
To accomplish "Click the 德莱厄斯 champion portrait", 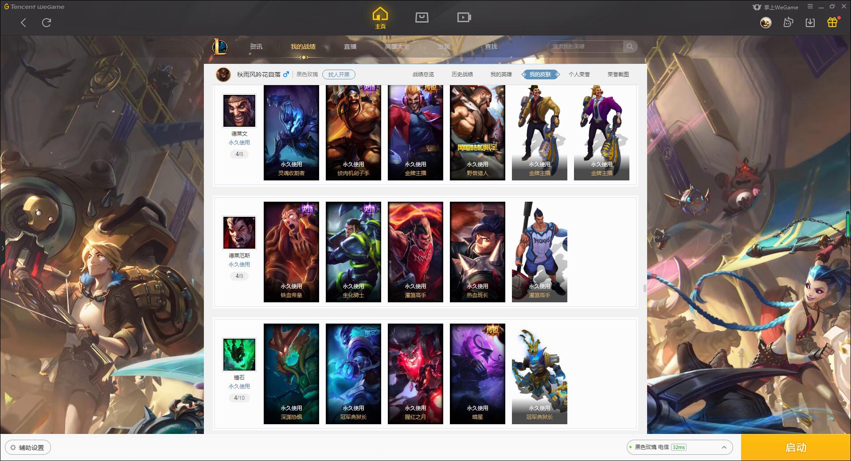I will pyautogui.click(x=239, y=233).
